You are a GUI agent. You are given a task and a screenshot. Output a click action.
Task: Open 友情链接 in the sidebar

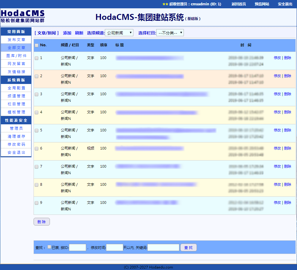click(16, 72)
